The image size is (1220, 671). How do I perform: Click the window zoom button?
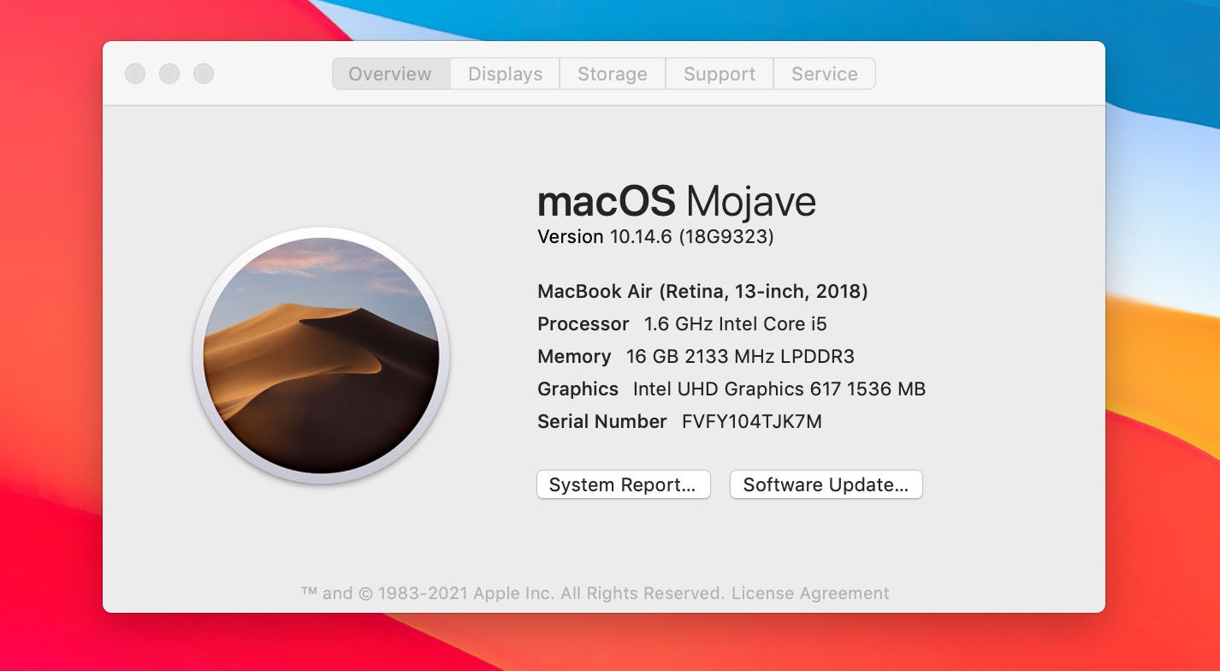204,74
